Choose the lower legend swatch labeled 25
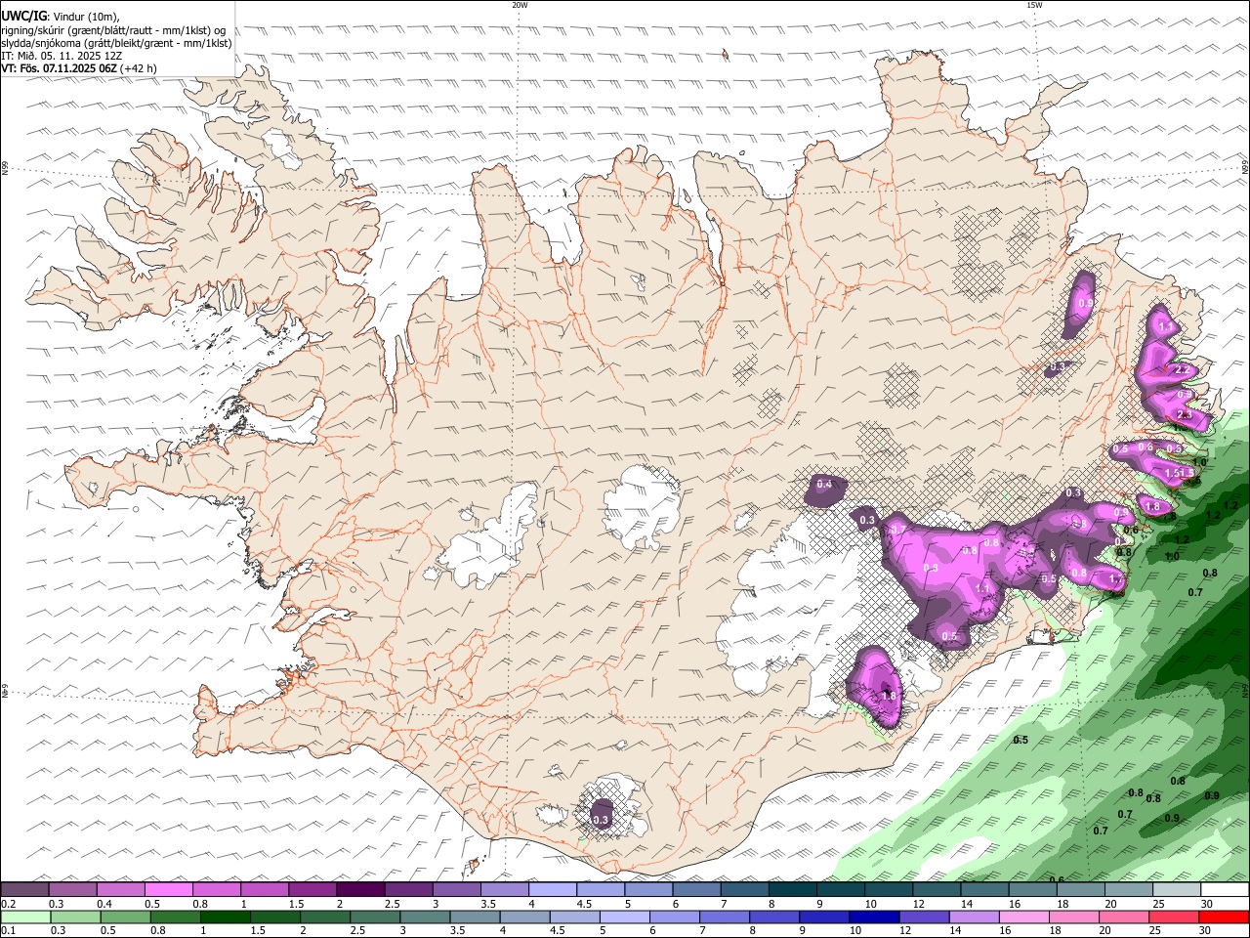 tap(1175, 917)
